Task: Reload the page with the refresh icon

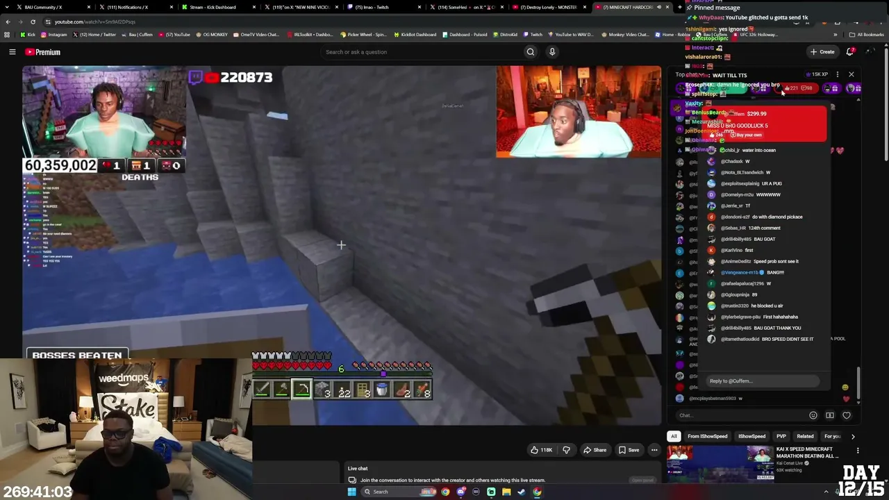Action: (33, 22)
